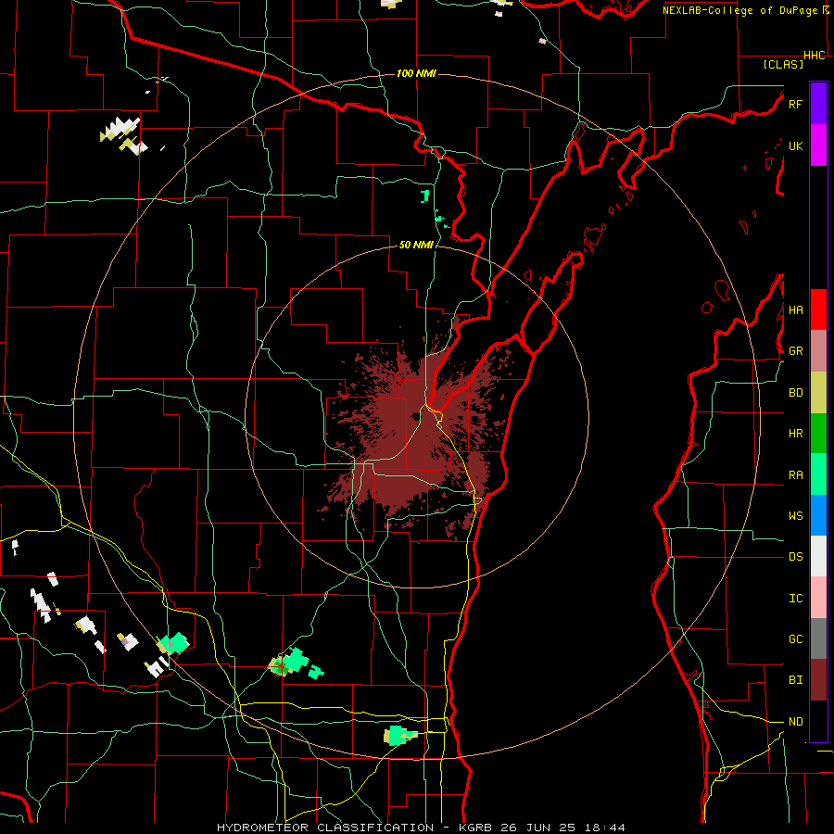Image resolution: width=834 pixels, height=834 pixels.
Task: Click the HR dark green legend swatch
Action: (818, 433)
